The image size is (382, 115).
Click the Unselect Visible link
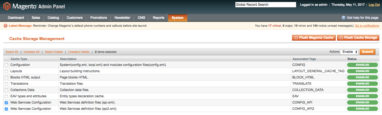click(x=79, y=52)
